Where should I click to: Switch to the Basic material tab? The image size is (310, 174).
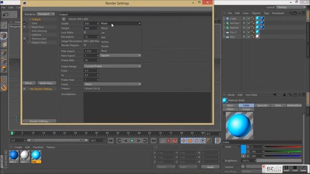coord(231,105)
